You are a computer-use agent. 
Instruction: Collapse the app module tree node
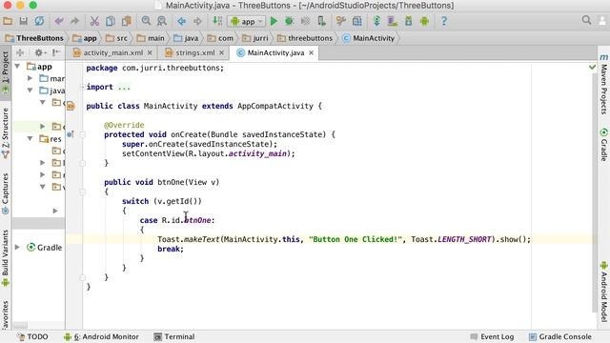[17, 67]
